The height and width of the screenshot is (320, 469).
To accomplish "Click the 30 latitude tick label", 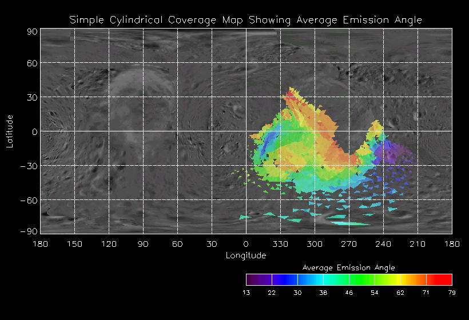I will 31,97.
